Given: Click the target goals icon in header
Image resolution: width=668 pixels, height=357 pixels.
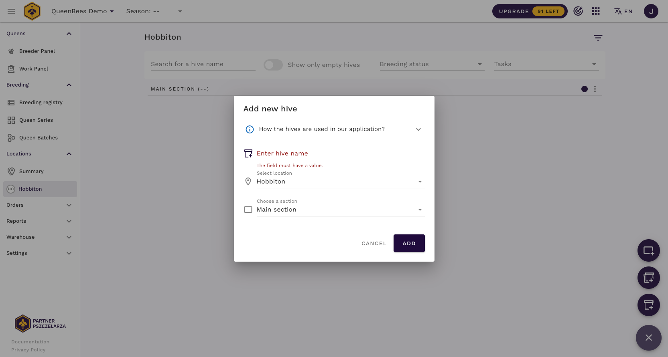Looking at the screenshot, I should tap(578, 11).
